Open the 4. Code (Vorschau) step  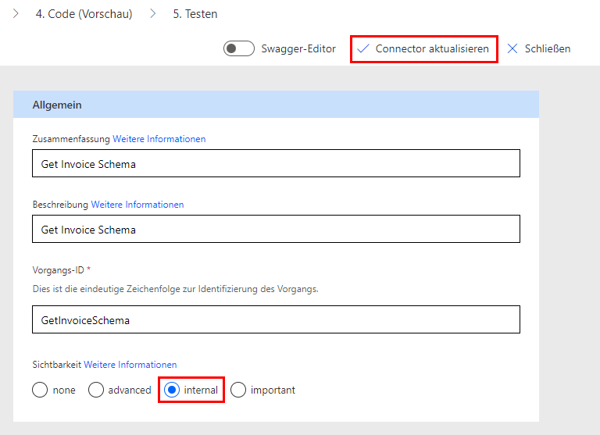(x=84, y=14)
